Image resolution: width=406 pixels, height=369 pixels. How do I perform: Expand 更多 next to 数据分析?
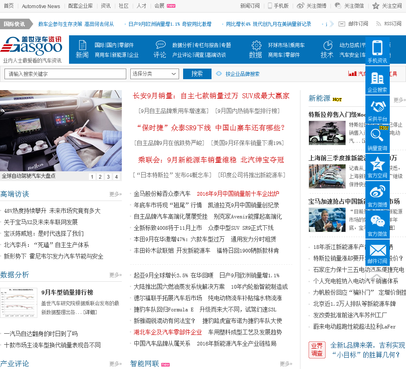pos(115,275)
